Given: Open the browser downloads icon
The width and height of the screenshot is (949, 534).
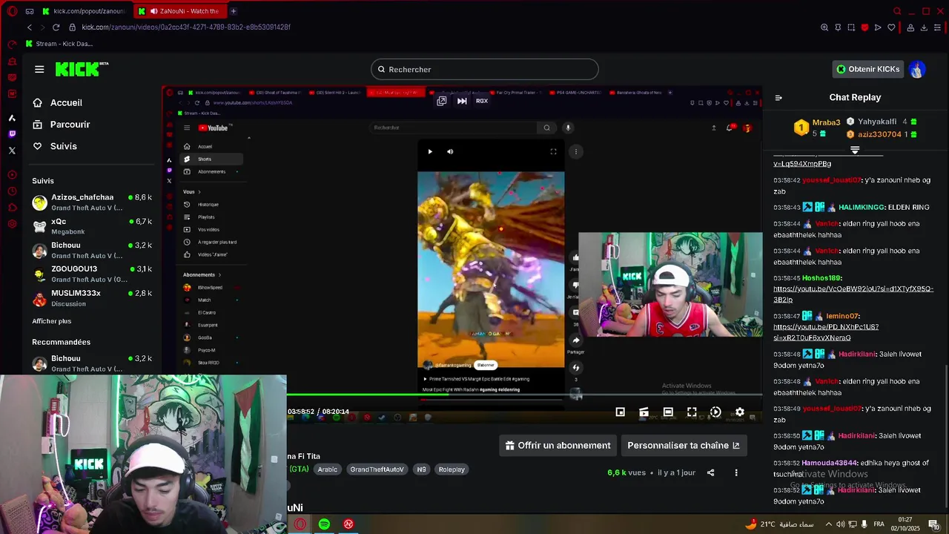Looking at the screenshot, I should [924, 27].
